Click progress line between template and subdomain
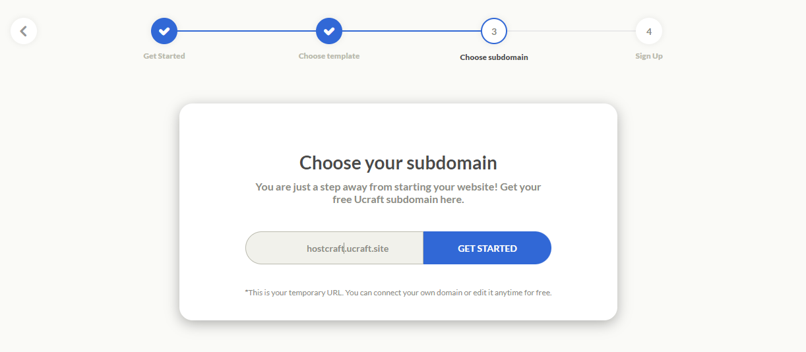 point(412,31)
